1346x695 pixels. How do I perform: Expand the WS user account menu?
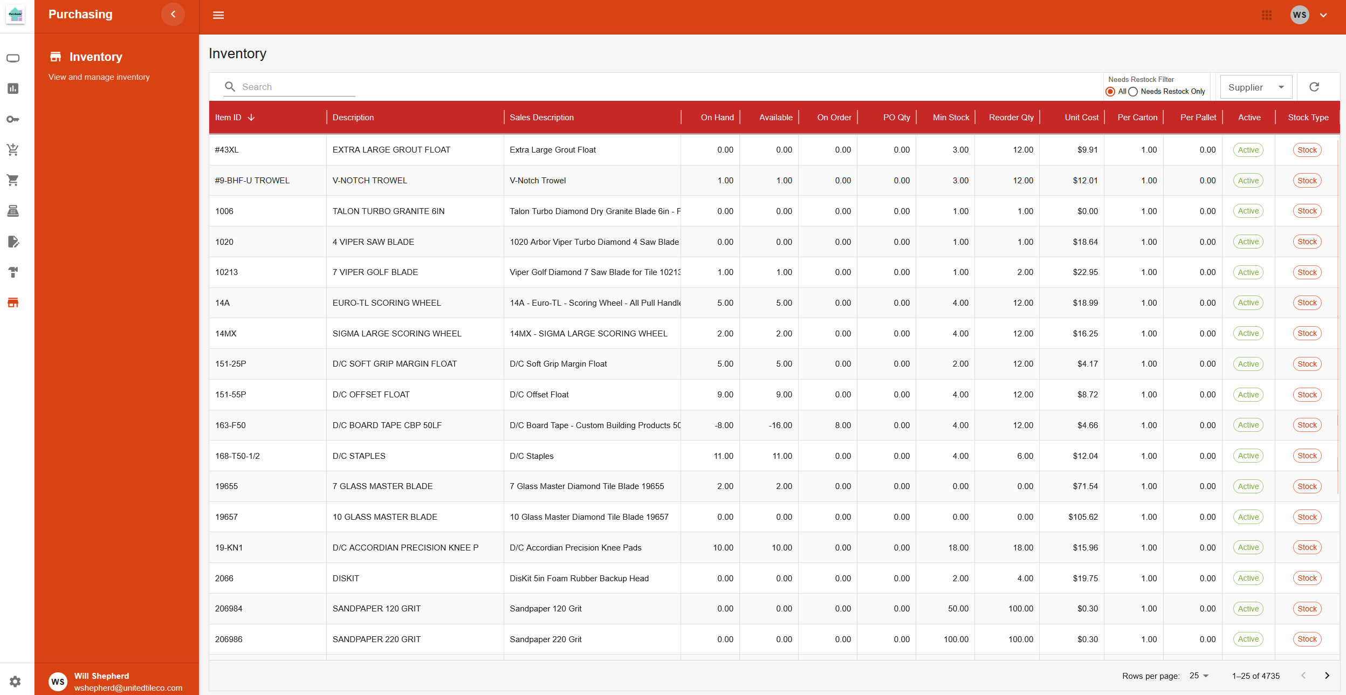click(1323, 15)
